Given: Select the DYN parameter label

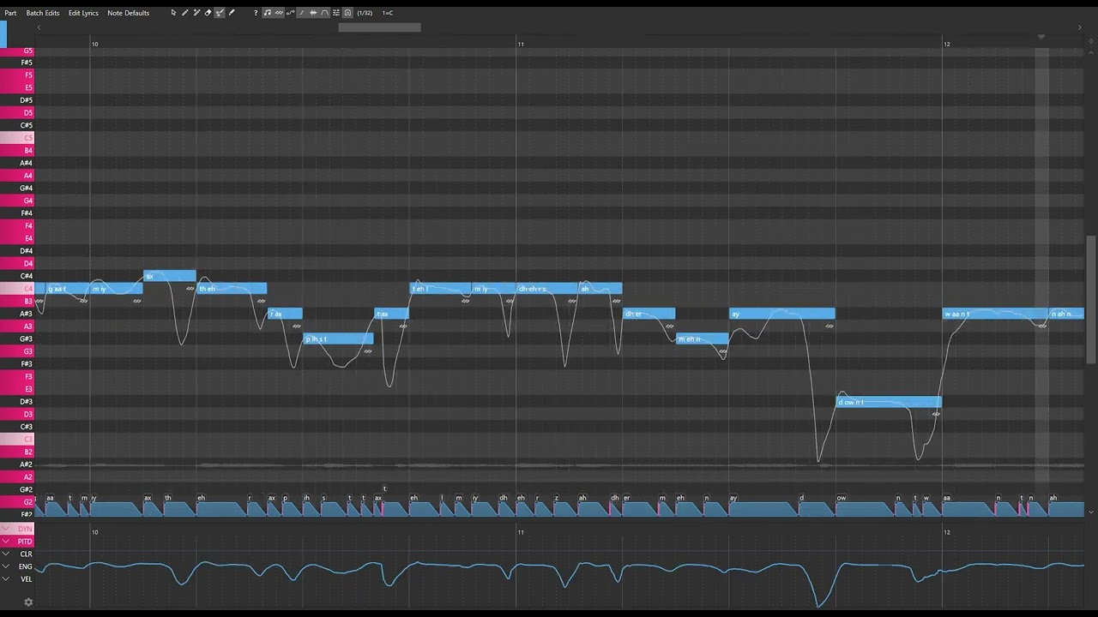Looking at the screenshot, I should pos(25,529).
